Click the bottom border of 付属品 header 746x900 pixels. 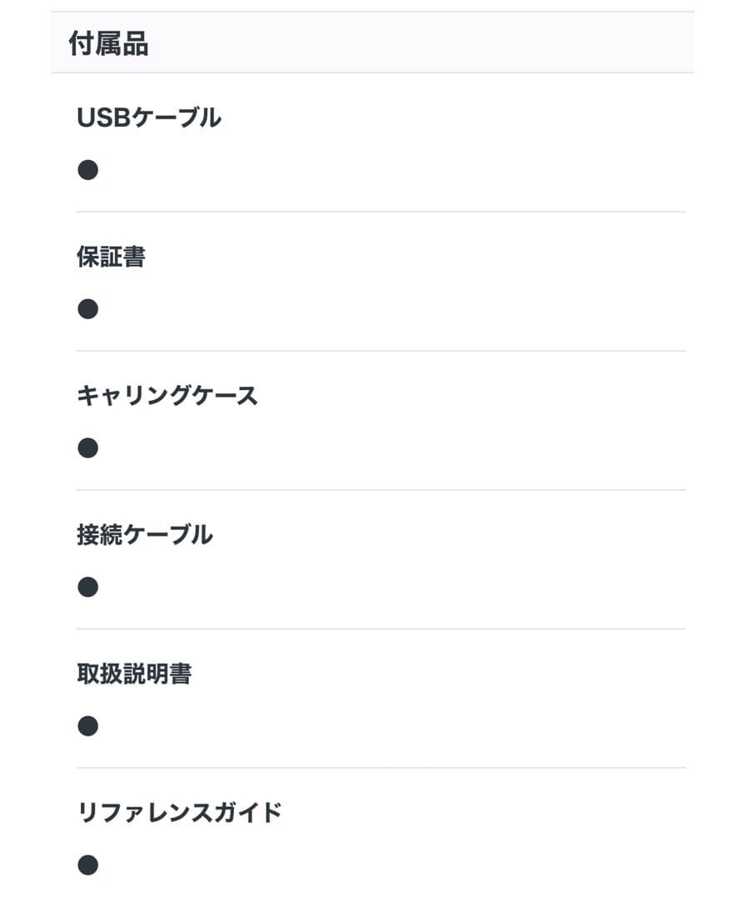[372, 73]
